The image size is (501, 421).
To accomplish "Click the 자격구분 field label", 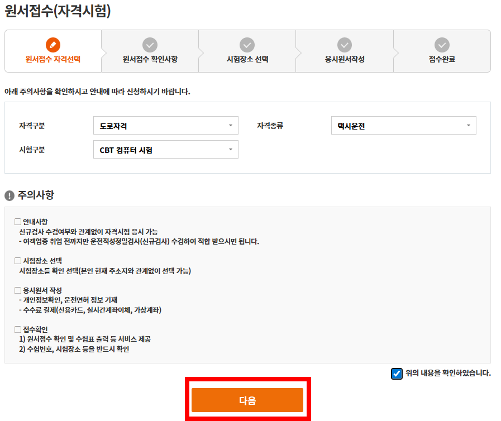I will [32, 126].
